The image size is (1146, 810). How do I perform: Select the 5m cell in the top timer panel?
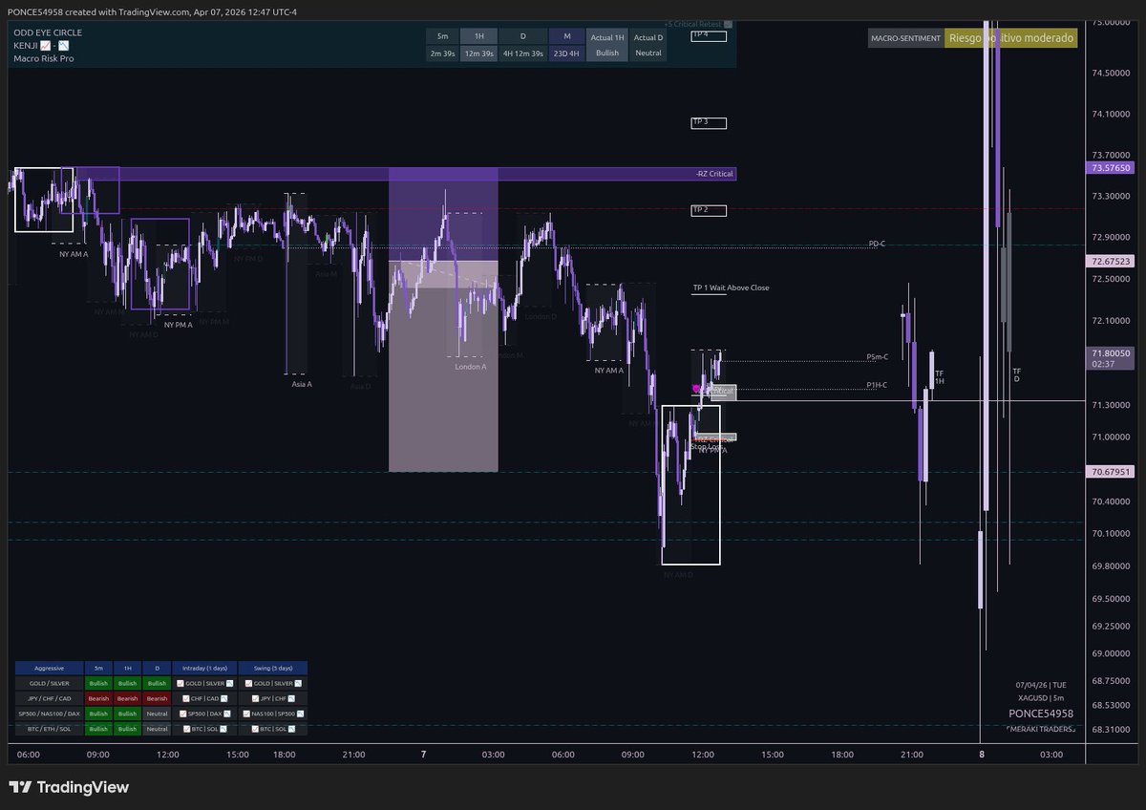(442, 36)
